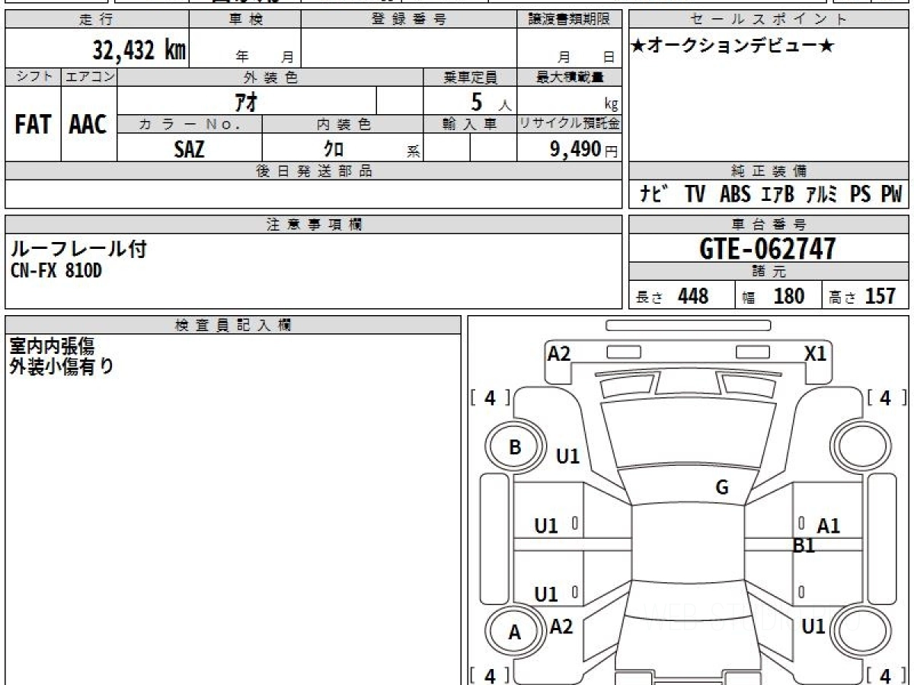914x685 pixels.
Task: Click the A2 mark next to circled A
Action: tap(561, 626)
